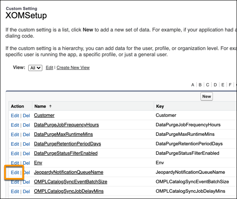Filter records by letter A

(193, 85)
